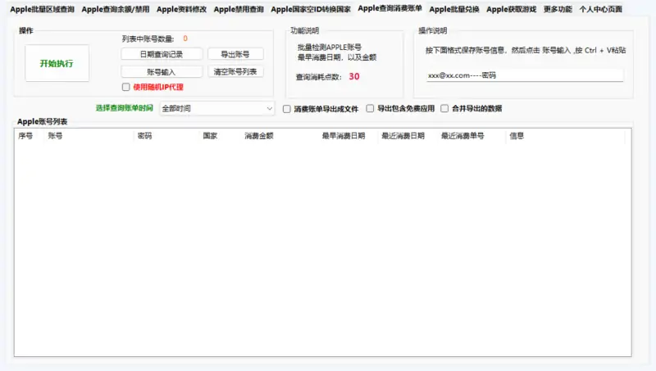Image resolution: width=656 pixels, height=371 pixels.
Task: Click the xxx@xx.com----密码 format text field
Action: tap(524, 75)
